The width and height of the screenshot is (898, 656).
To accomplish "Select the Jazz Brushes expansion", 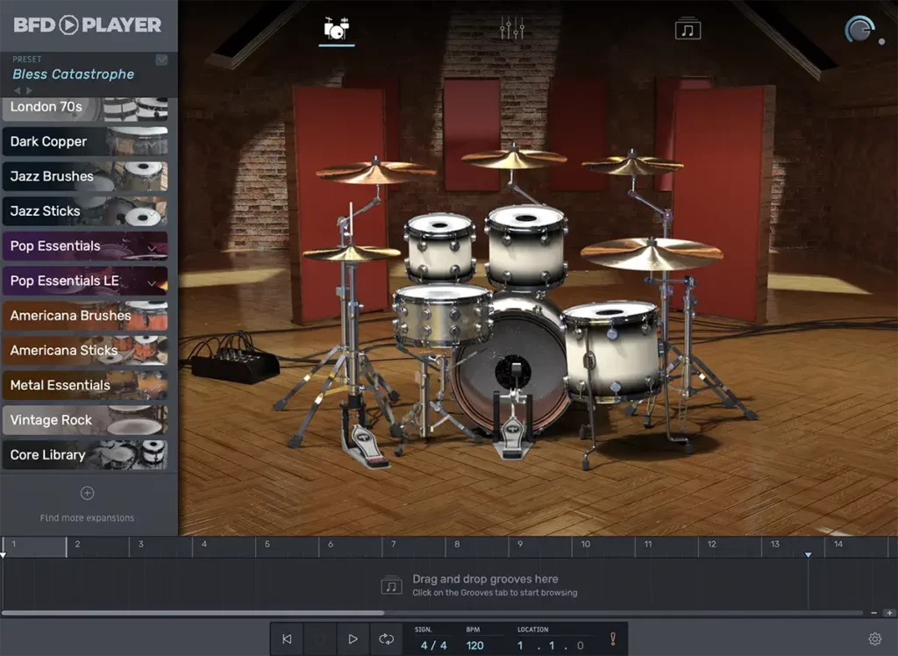I will pos(53,176).
